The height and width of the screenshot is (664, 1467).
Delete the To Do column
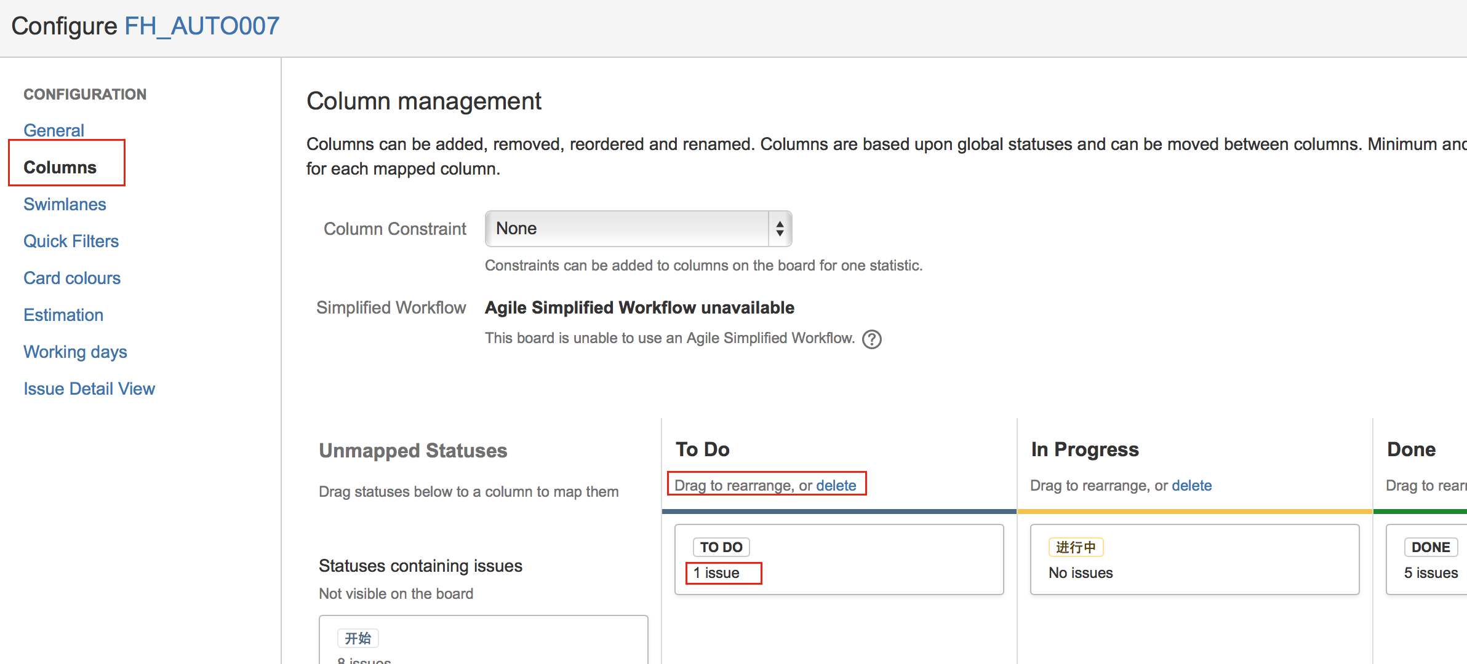836,485
